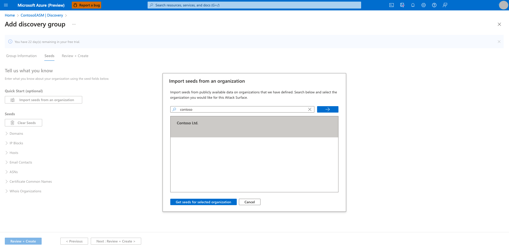
Task: Get seeds for selected organization
Action: tap(203, 202)
